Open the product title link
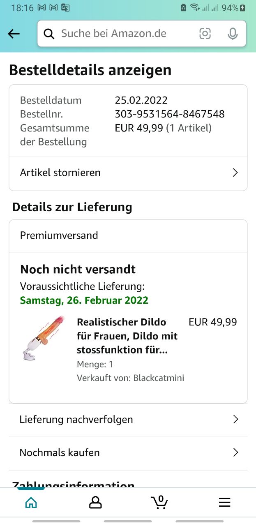Screen dimensions: 256x526 [127, 336]
